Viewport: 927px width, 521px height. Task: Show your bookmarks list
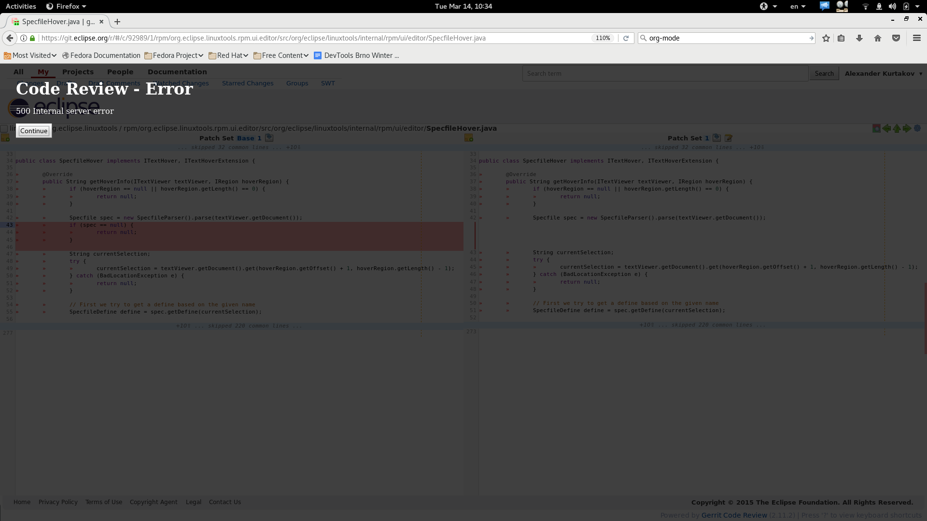tap(841, 38)
